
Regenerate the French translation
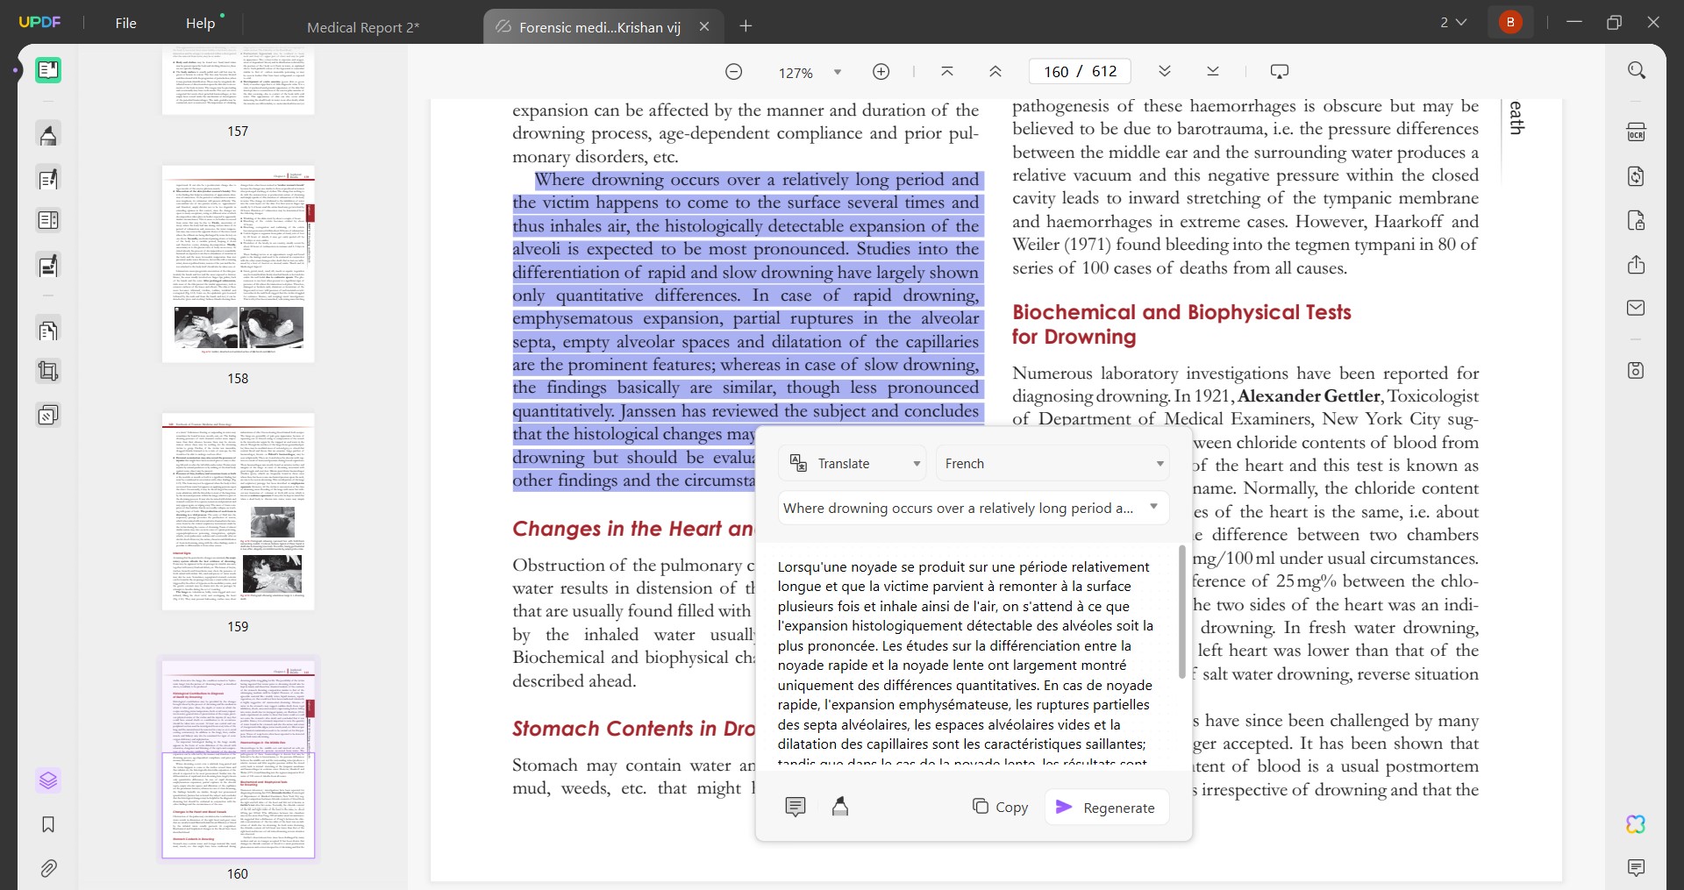[1106, 807]
